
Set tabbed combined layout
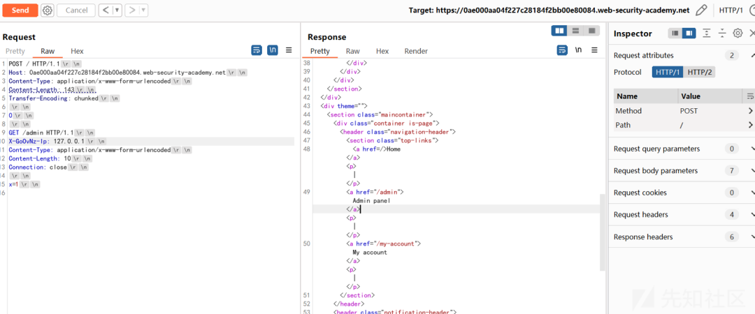click(591, 31)
